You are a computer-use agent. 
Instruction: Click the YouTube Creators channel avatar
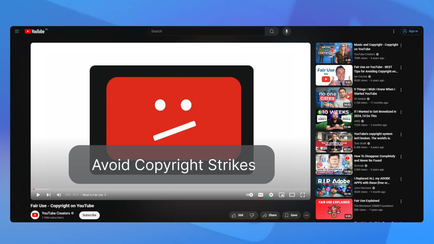[x=35, y=215]
